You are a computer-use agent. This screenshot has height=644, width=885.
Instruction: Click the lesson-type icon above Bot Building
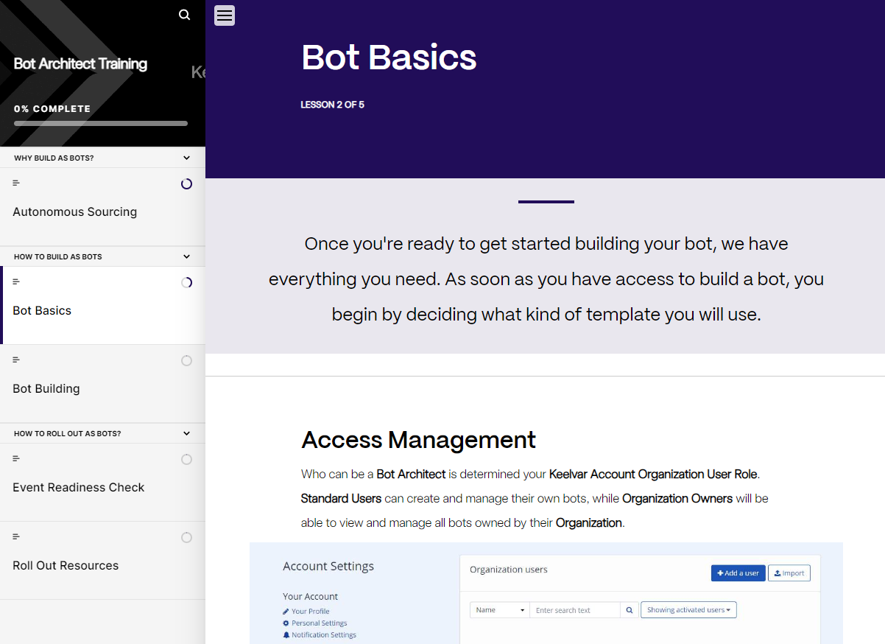tap(16, 360)
